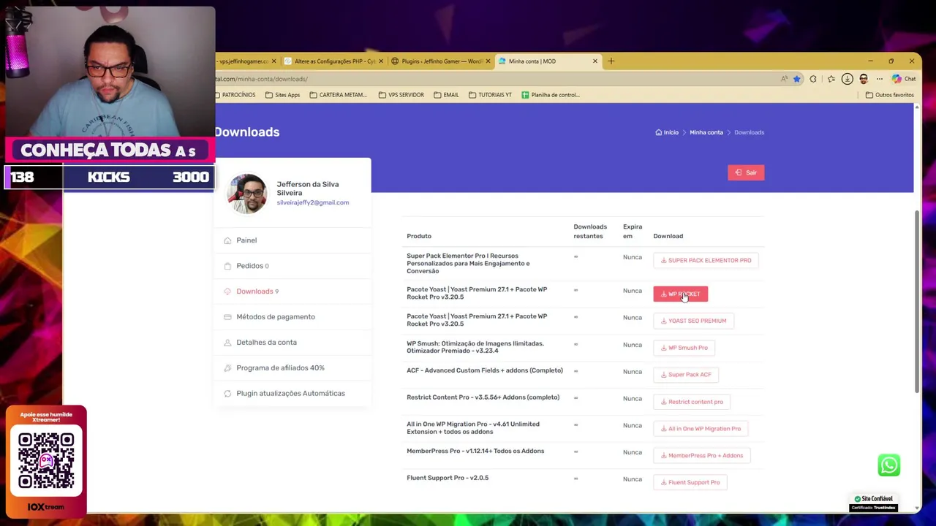Image resolution: width=936 pixels, height=526 pixels.
Task: Click the Plugin atualizações refresh icon
Action: pos(227,394)
